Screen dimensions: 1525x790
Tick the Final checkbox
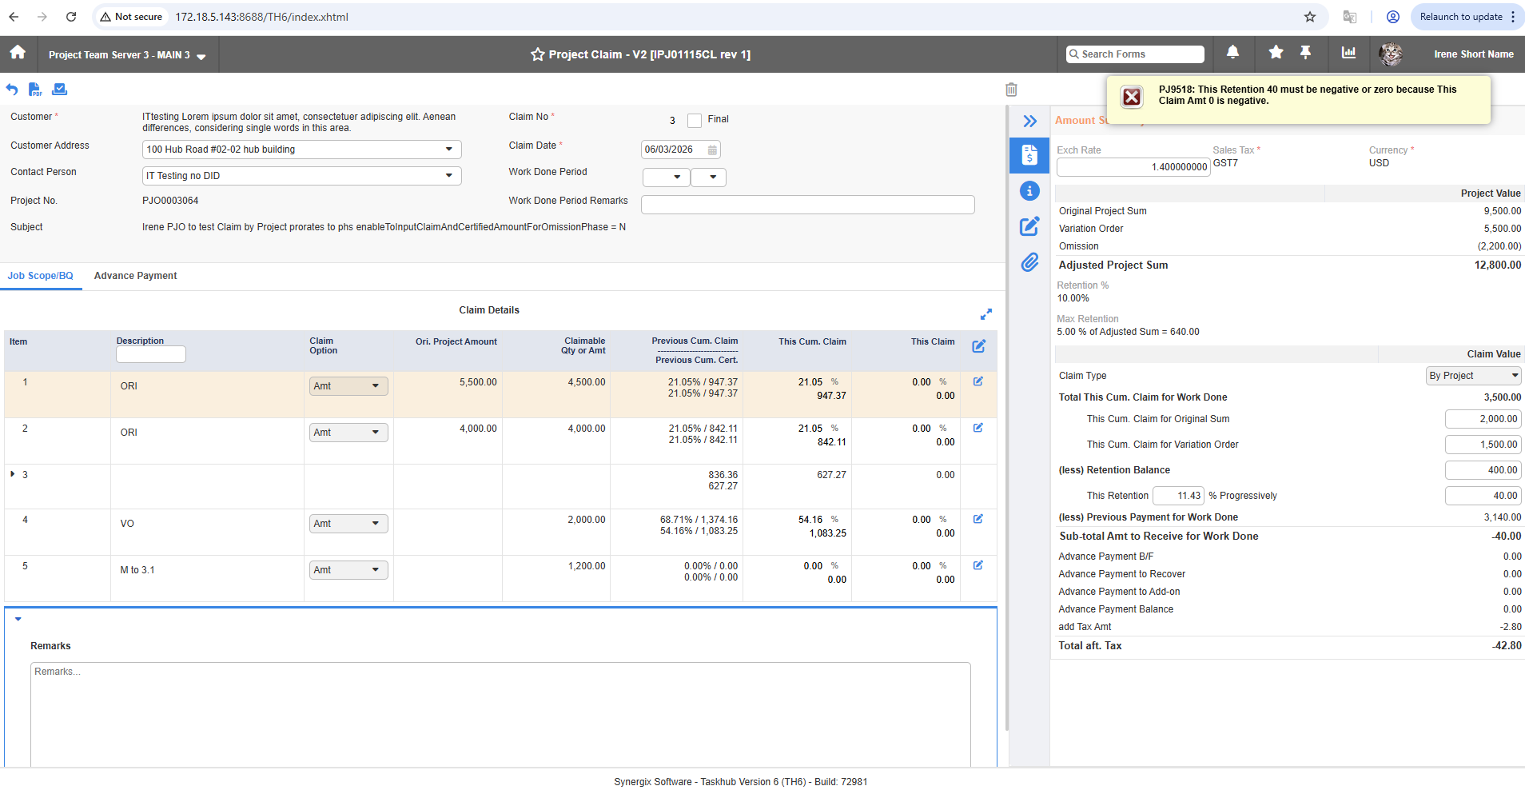click(695, 121)
